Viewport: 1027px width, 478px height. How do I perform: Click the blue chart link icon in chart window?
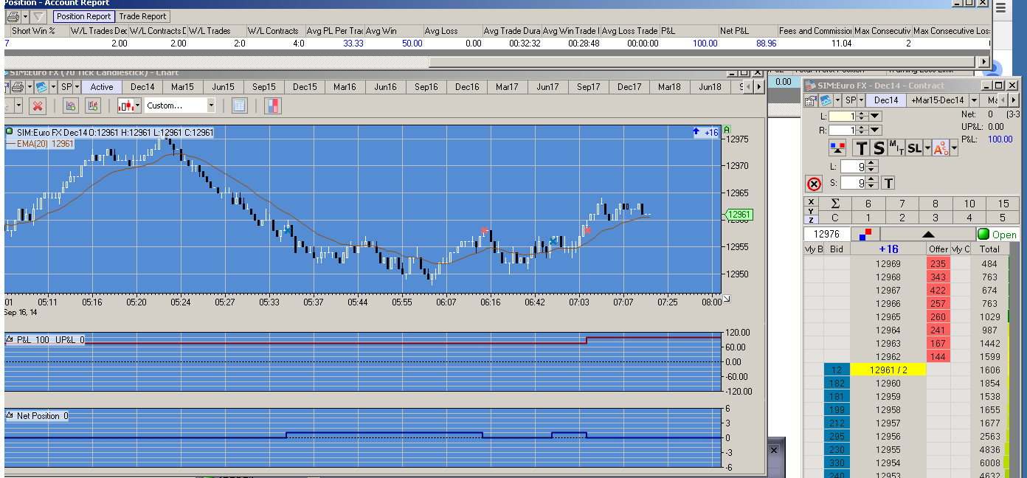tap(42, 87)
